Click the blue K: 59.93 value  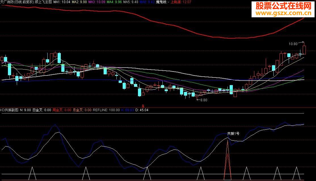127,110
